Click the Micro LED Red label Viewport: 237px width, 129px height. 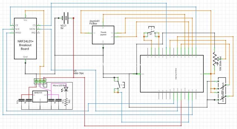pyautogui.click(x=60, y=86)
